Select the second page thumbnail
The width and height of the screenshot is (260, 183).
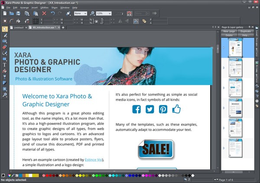(235, 68)
